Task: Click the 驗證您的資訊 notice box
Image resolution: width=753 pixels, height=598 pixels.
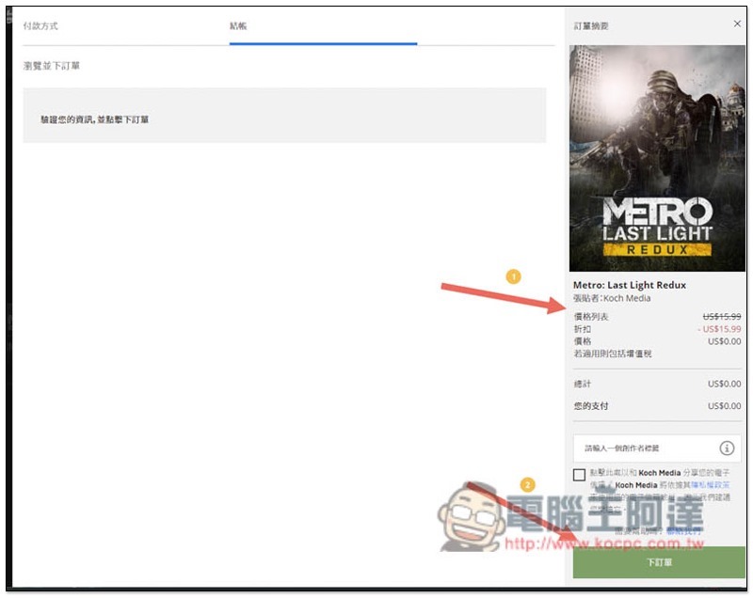Action: tap(284, 116)
